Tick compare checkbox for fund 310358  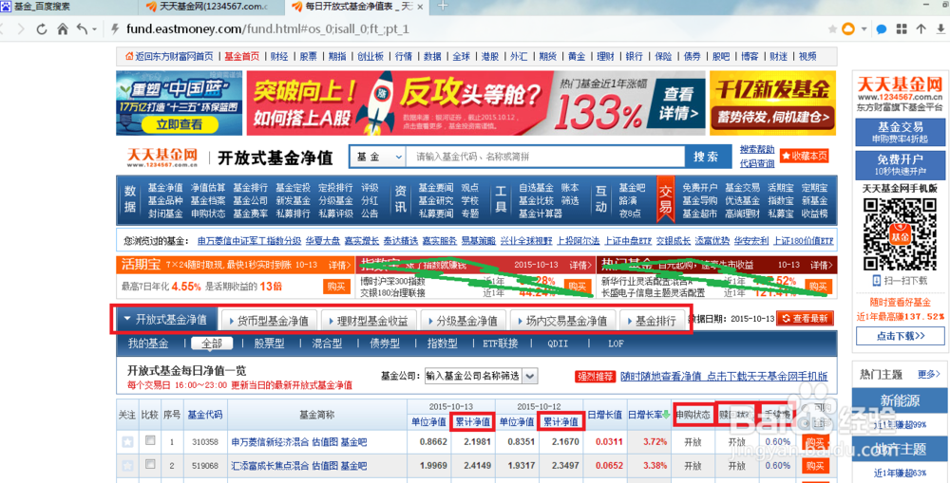coord(150,441)
